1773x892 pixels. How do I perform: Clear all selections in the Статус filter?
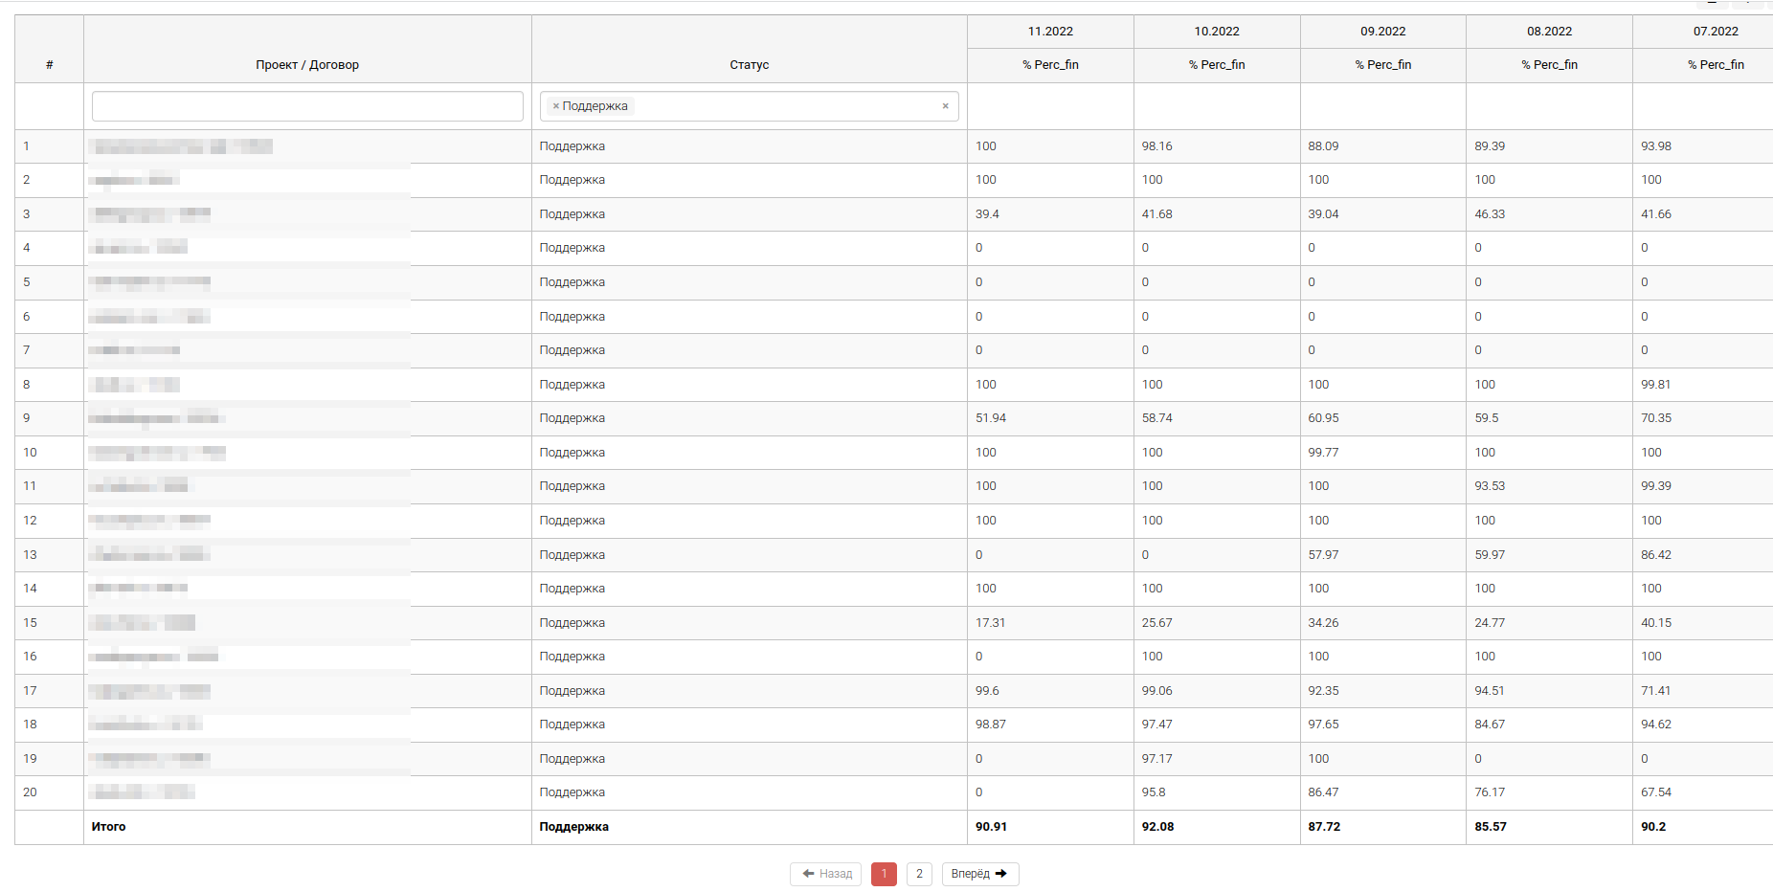[x=945, y=106]
